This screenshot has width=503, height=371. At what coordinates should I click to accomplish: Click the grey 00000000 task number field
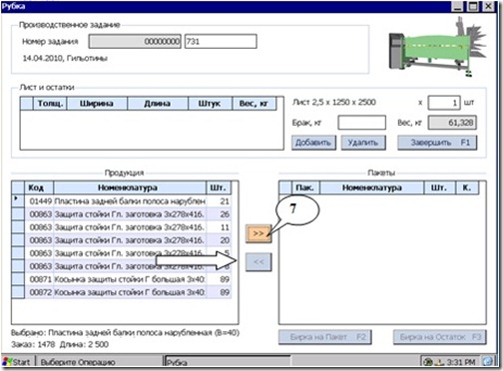pyautogui.click(x=135, y=42)
